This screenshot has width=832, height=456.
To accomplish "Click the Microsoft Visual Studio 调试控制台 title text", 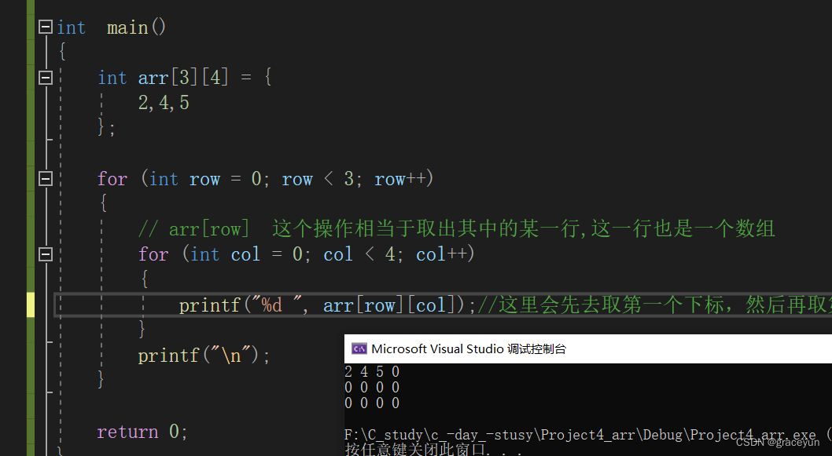I will click(469, 349).
